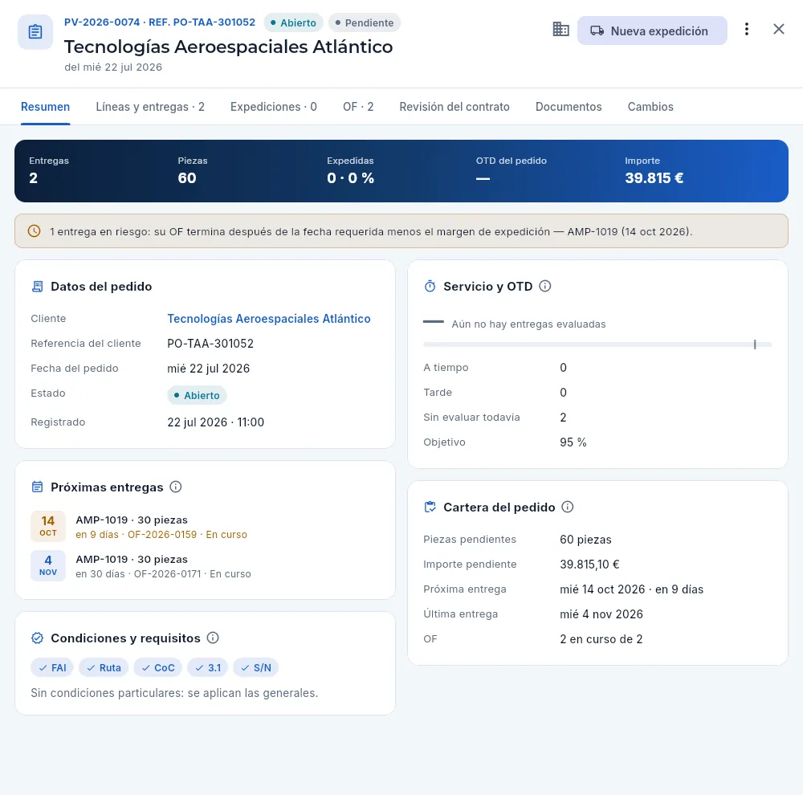This screenshot has width=803, height=795.
Task: Open the Documentos tab
Action: tap(569, 107)
